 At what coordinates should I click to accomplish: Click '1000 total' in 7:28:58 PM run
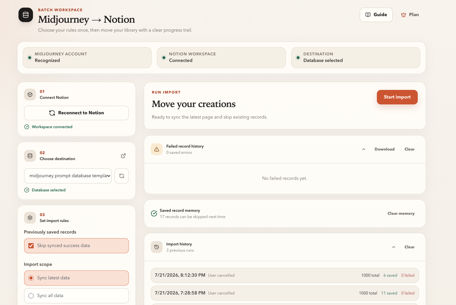click(368, 293)
